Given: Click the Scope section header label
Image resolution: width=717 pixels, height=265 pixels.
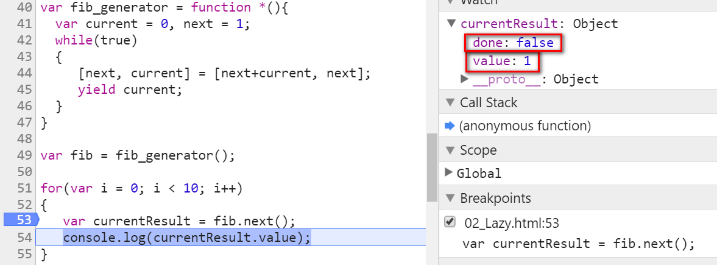Looking at the screenshot, I should [x=478, y=150].
